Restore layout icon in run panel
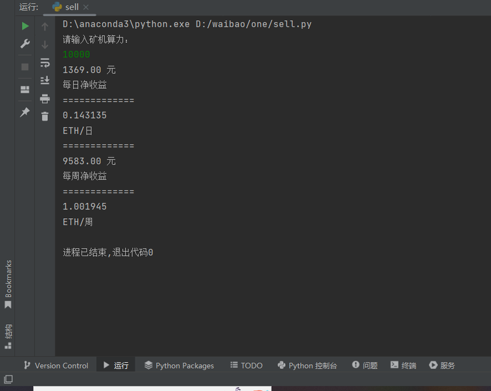The image size is (491, 391). click(25, 89)
